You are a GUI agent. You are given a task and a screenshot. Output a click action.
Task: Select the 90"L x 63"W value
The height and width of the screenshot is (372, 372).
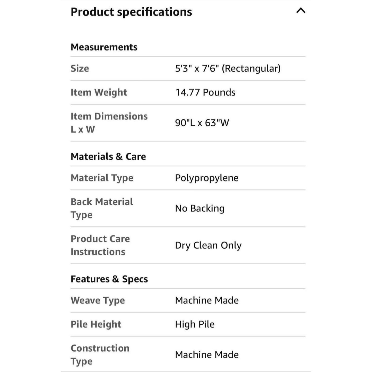[x=202, y=123]
